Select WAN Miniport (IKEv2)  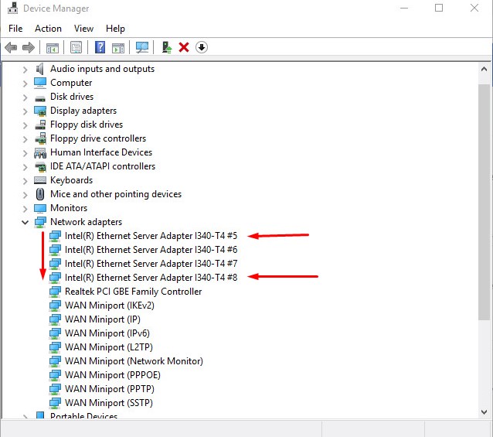pos(110,306)
